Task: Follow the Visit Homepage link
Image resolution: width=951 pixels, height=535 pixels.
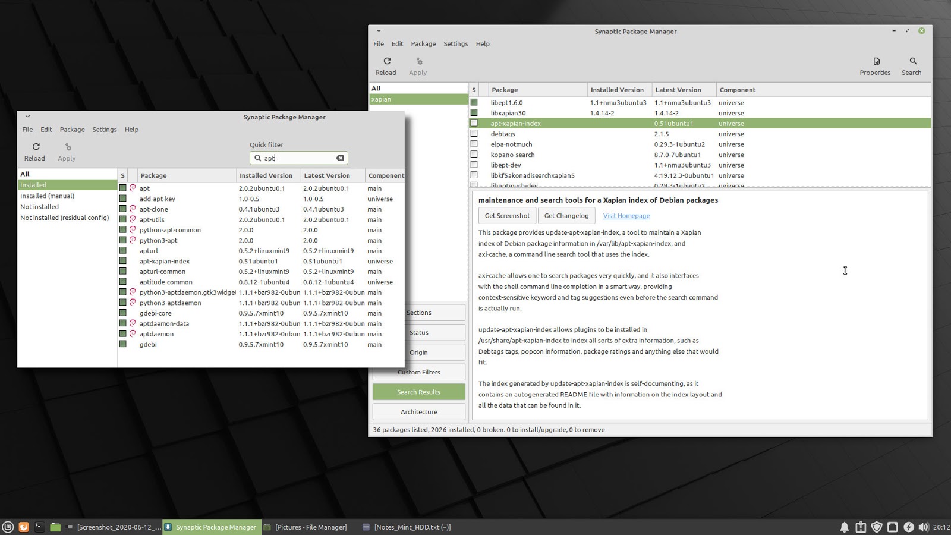Action: [x=626, y=215]
